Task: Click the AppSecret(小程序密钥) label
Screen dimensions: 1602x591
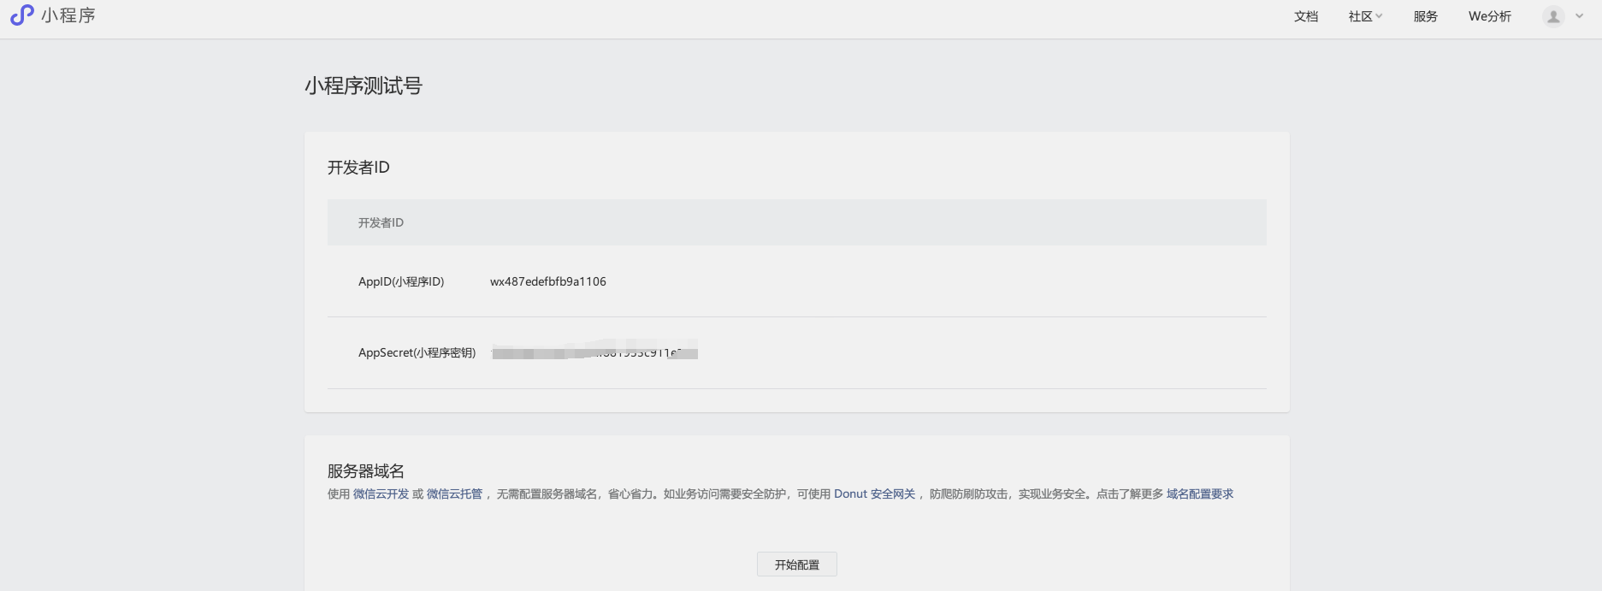Action: tap(417, 352)
